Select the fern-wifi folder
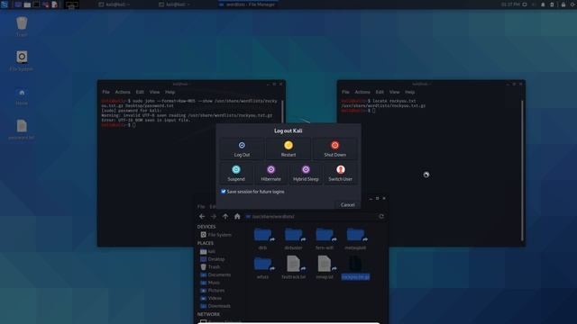 pos(325,238)
